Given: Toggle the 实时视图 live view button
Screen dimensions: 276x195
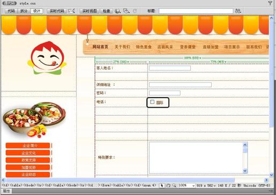Looking at the screenshot, I should [x=89, y=11].
